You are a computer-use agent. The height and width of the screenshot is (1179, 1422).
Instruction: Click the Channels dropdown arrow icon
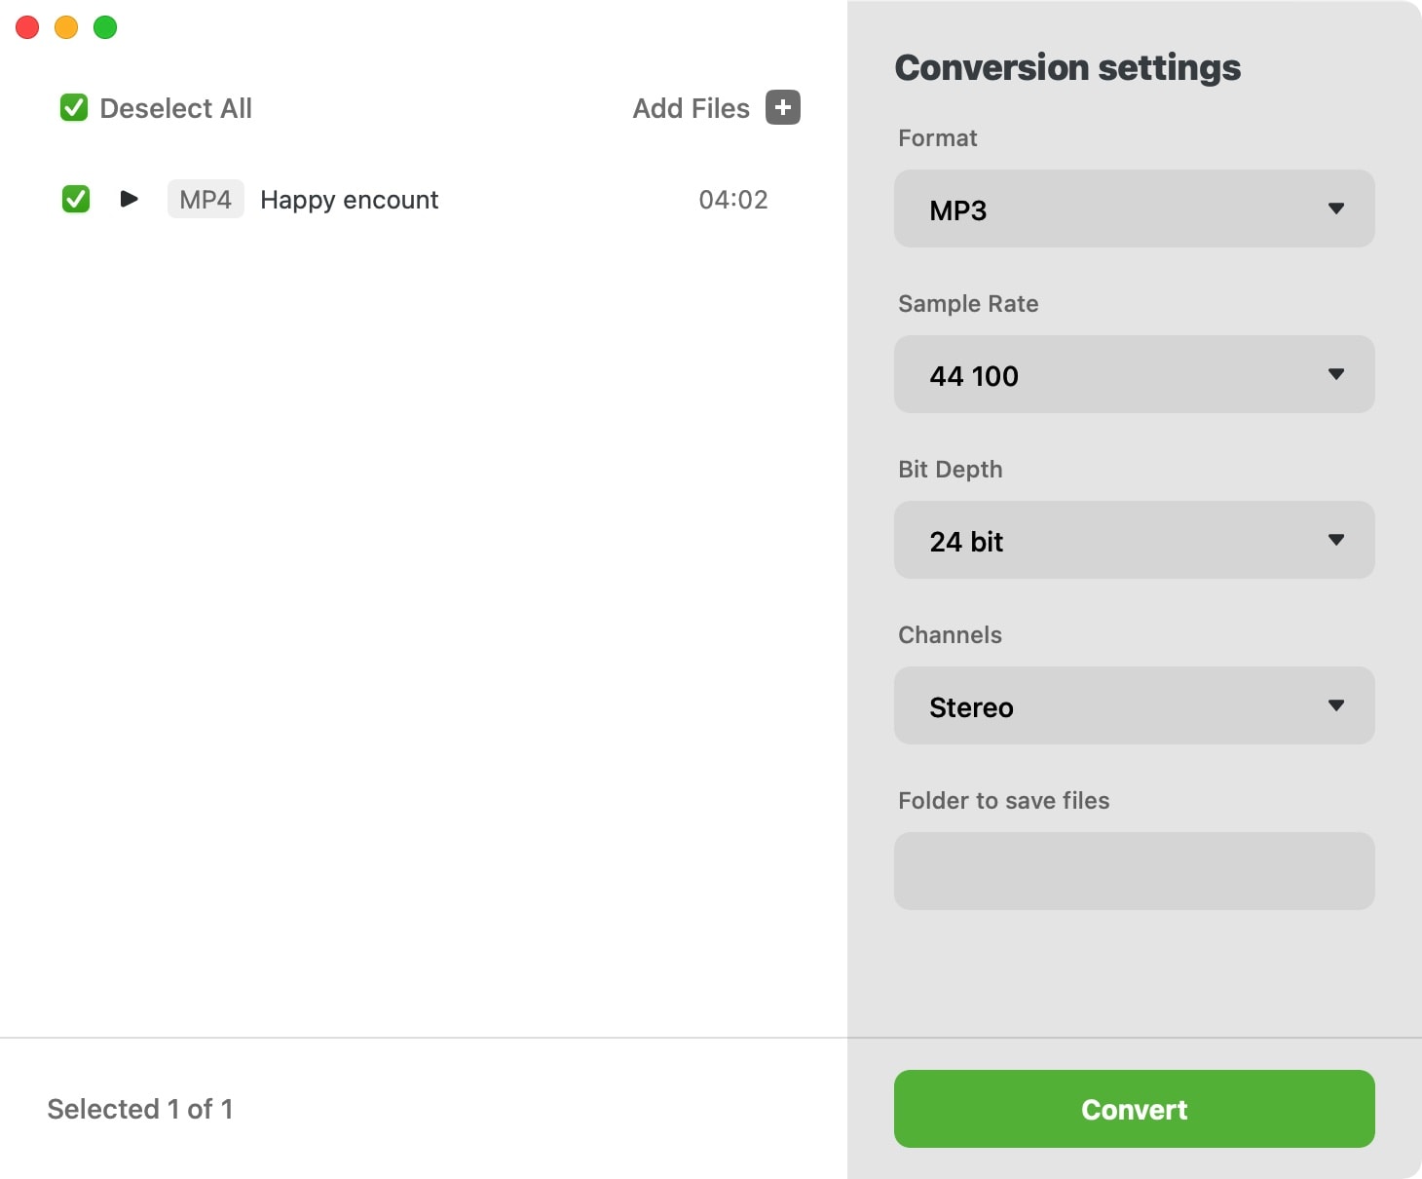coord(1336,705)
